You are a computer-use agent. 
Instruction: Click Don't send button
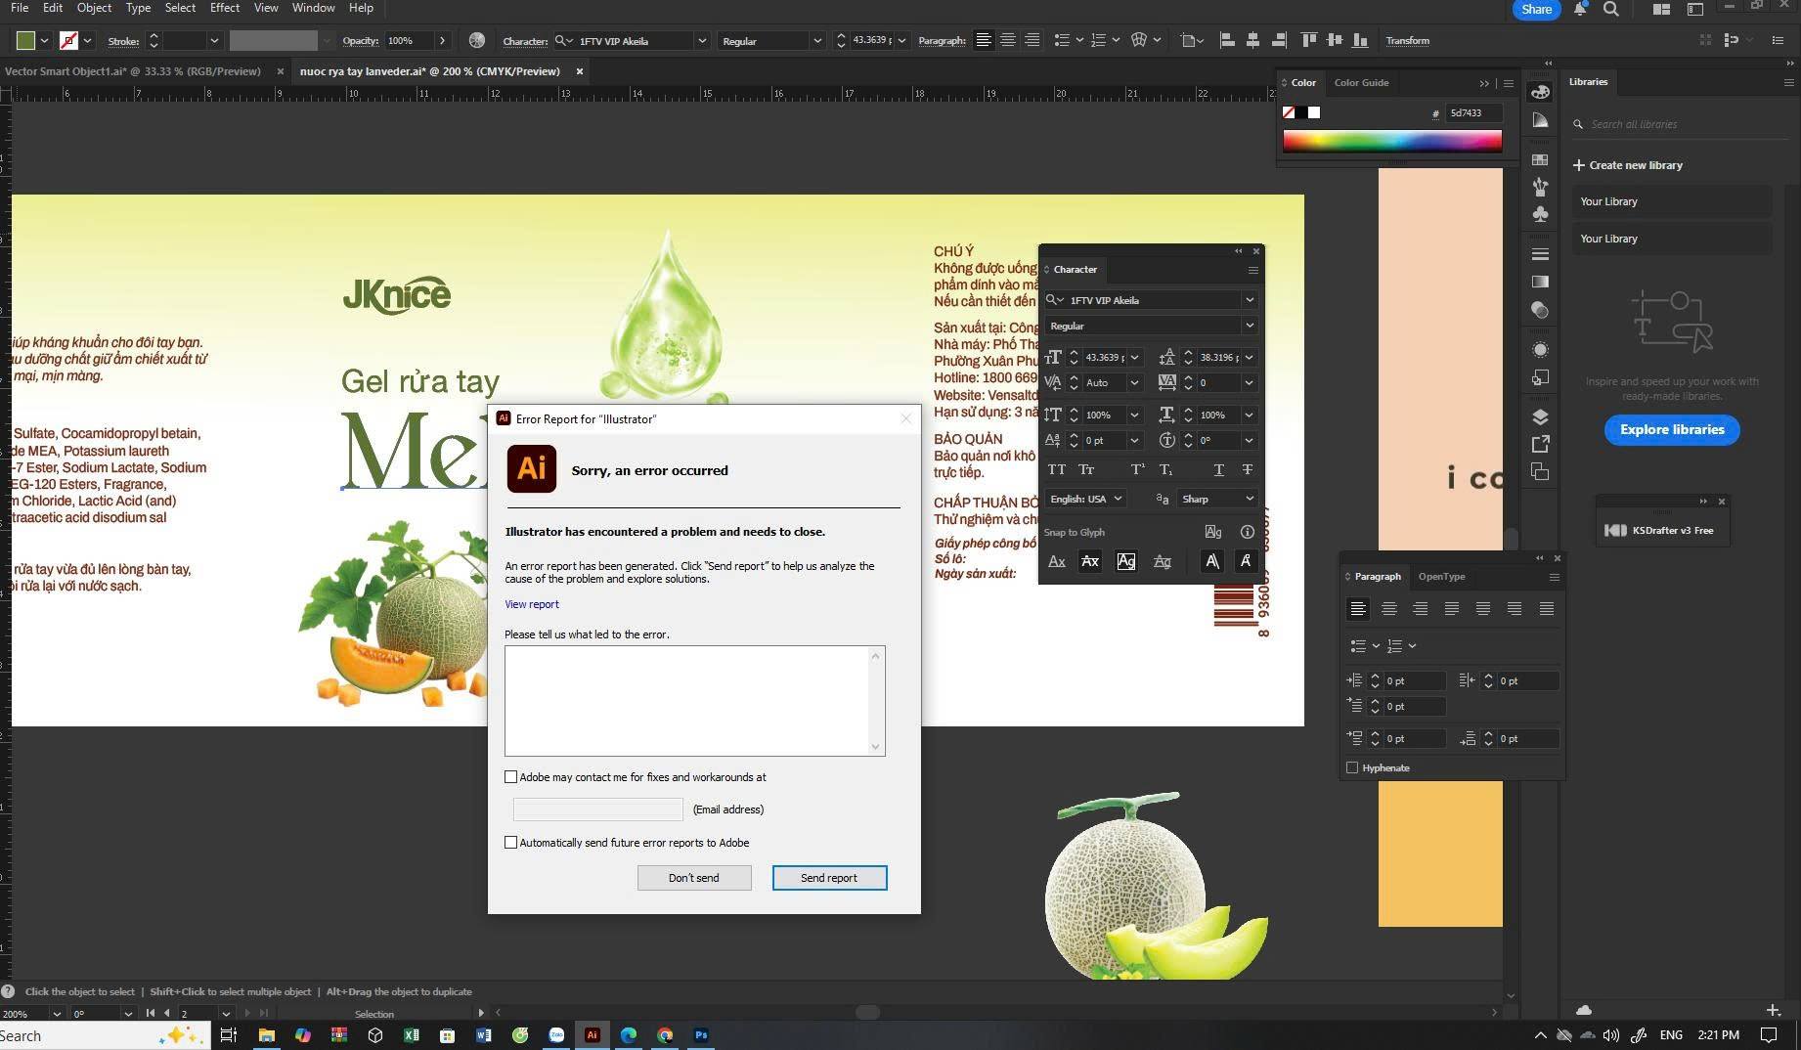694,878
